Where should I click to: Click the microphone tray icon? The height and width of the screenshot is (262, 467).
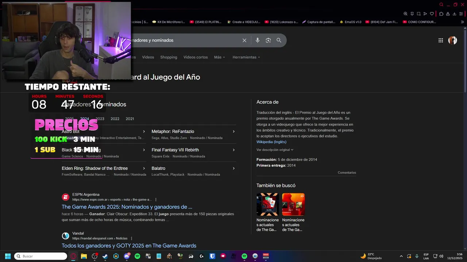click(x=417, y=256)
